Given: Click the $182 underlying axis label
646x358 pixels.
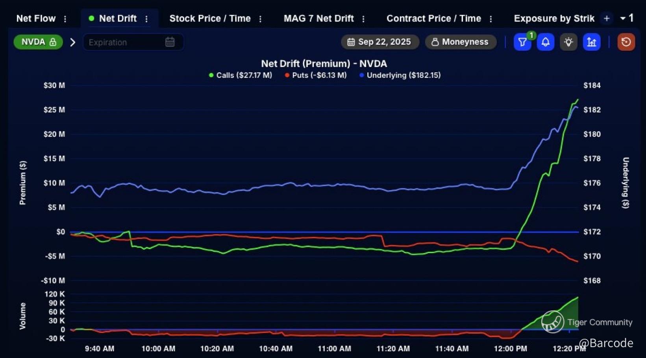Looking at the screenshot, I should pyautogui.click(x=592, y=110).
